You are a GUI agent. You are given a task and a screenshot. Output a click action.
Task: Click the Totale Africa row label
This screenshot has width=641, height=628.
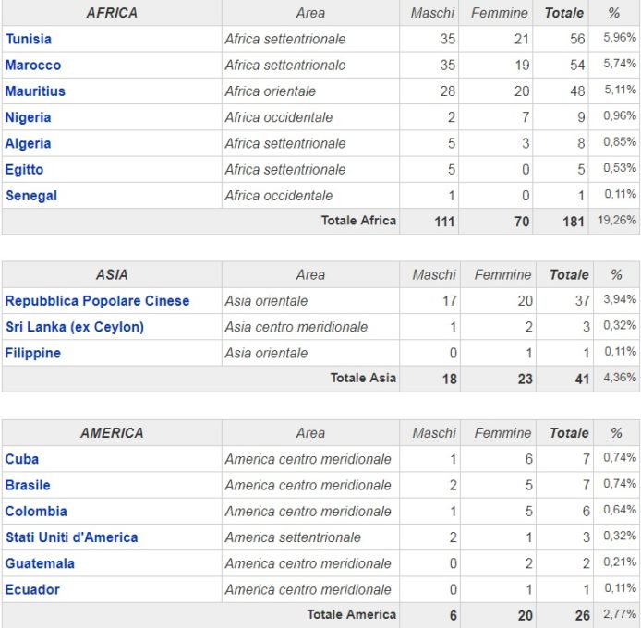[358, 221]
